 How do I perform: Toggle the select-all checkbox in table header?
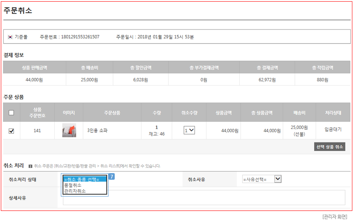[x=11, y=112]
